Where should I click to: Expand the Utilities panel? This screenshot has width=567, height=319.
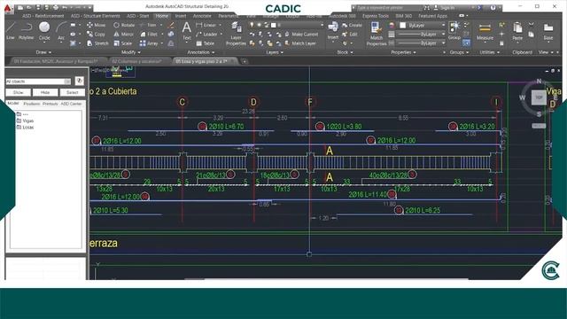[x=489, y=52]
